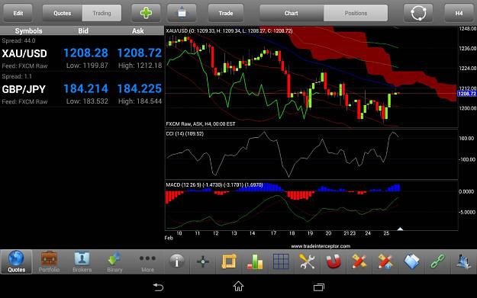The image size is (477, 298).
Task: Open the Portfolio briefcase tab
Action: pyautogui.click(x=49, y=261)
